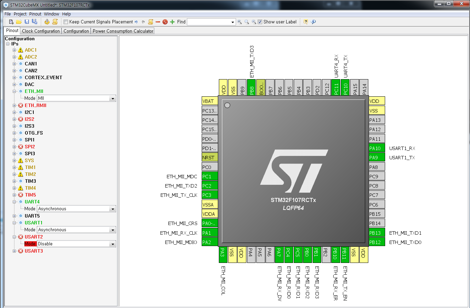Select DAC in the IP tree

coord(30,85)
